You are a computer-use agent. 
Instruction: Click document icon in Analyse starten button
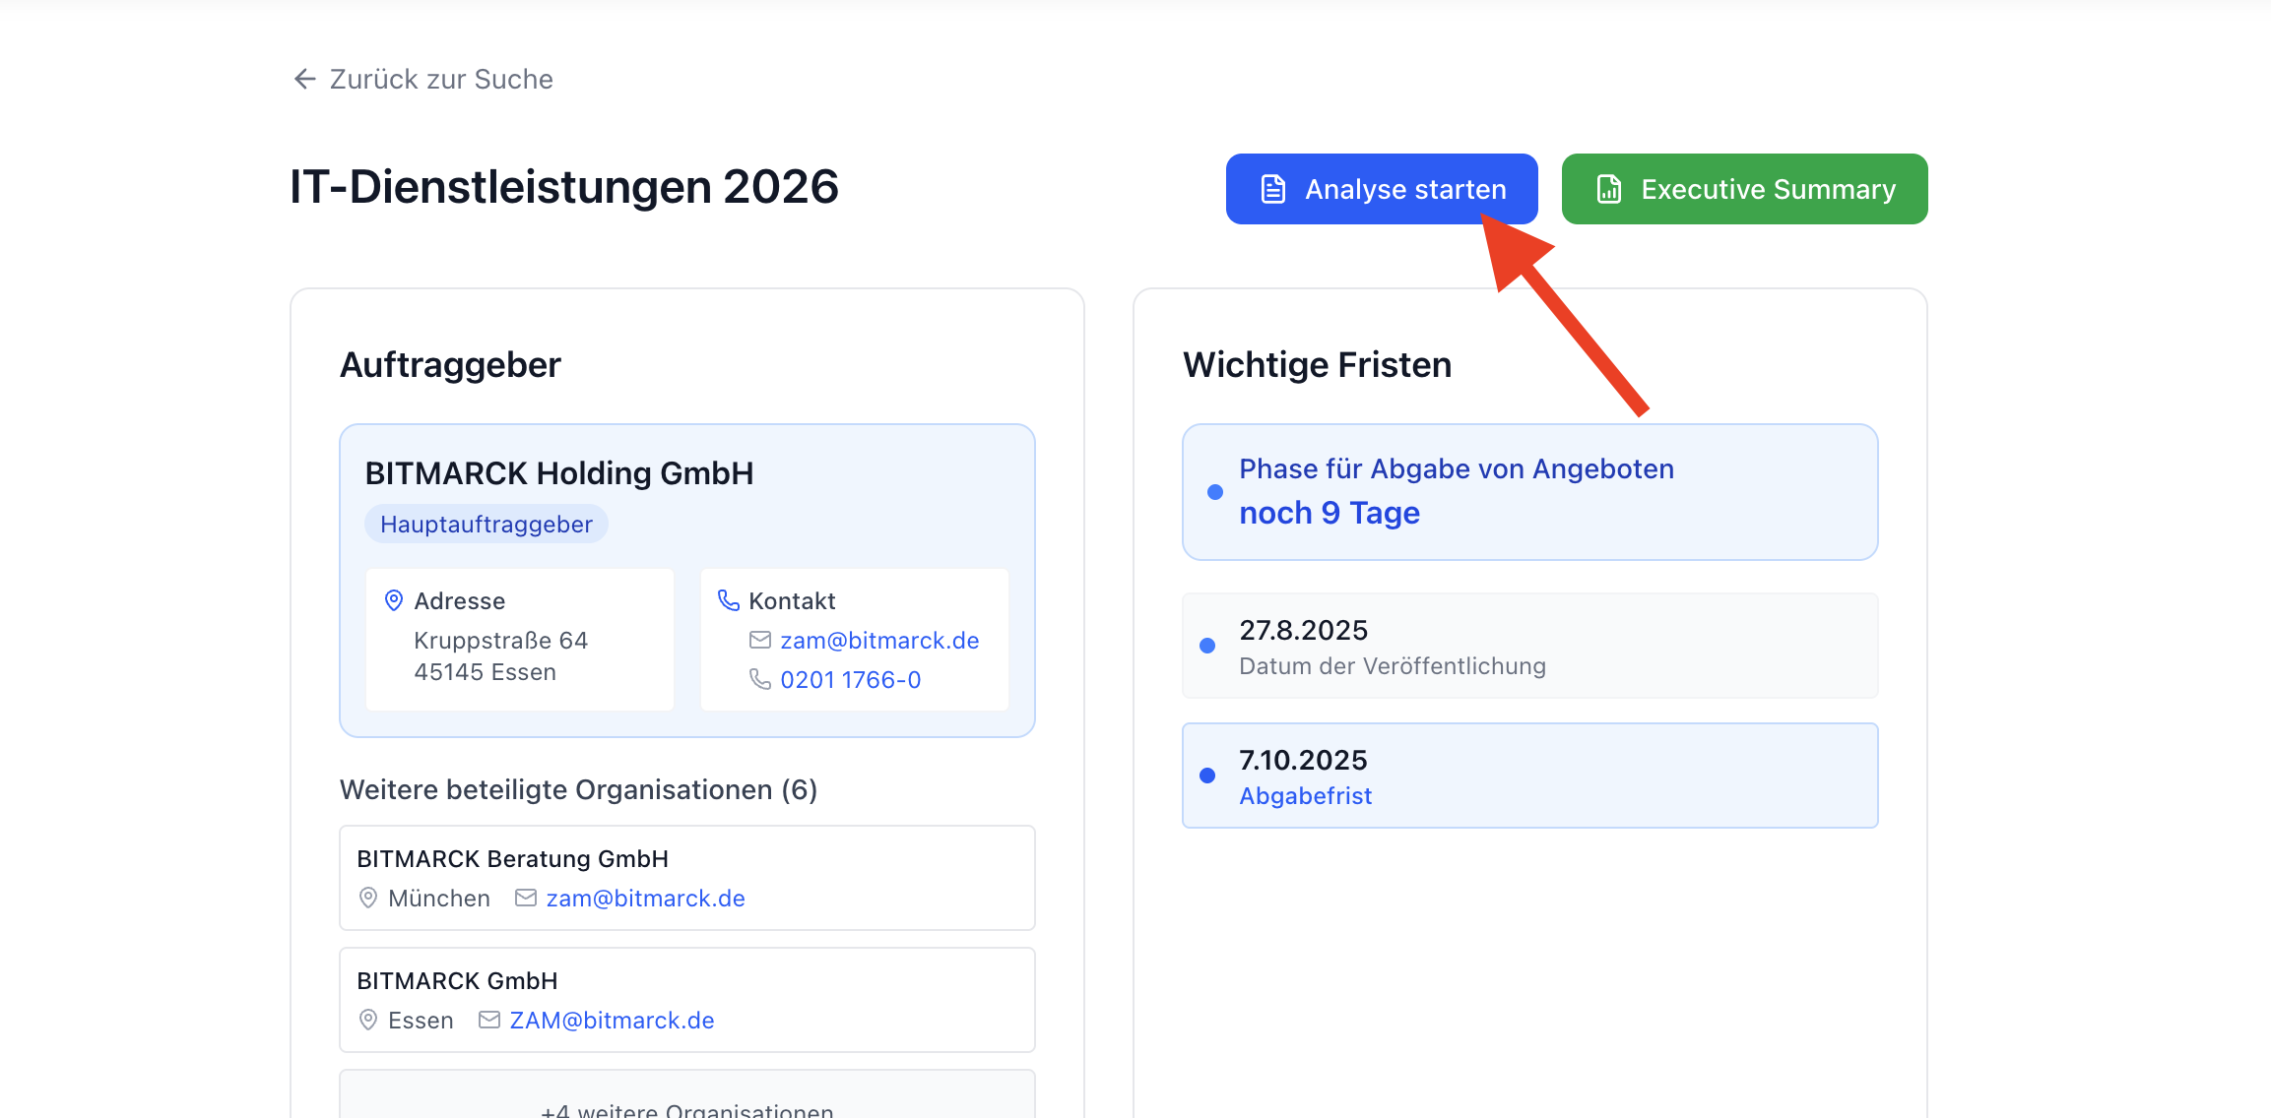1273,189
